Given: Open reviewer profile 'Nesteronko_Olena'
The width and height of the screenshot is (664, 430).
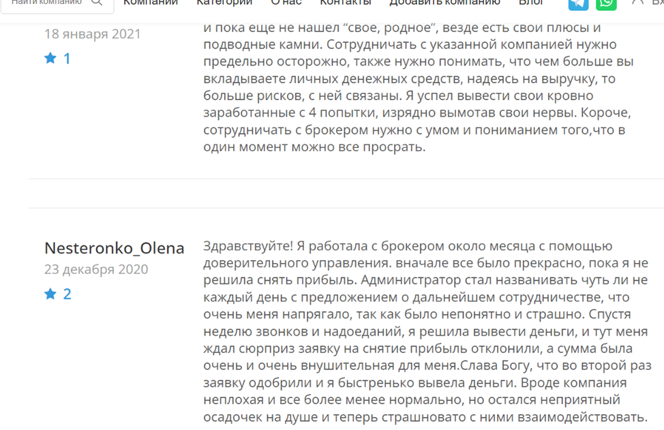Looking at the screenshot, I should (115, 248).
